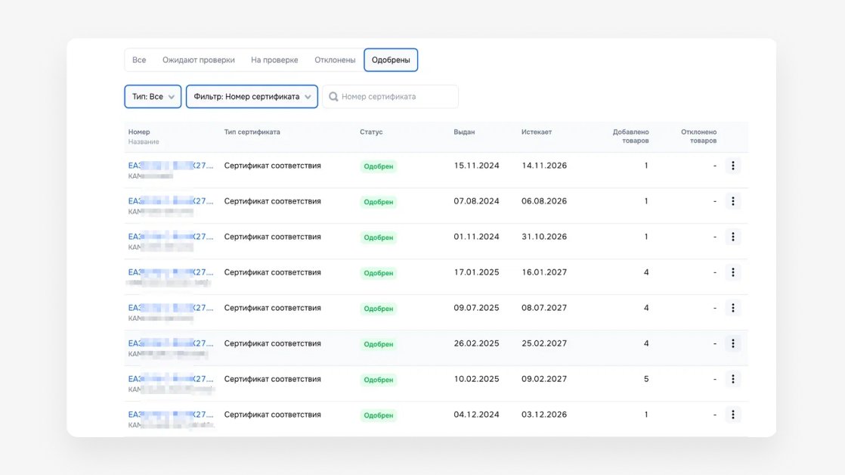
Task: Open kebab menu for certificate issued 26.02.2025
Action: coord(732,344)
